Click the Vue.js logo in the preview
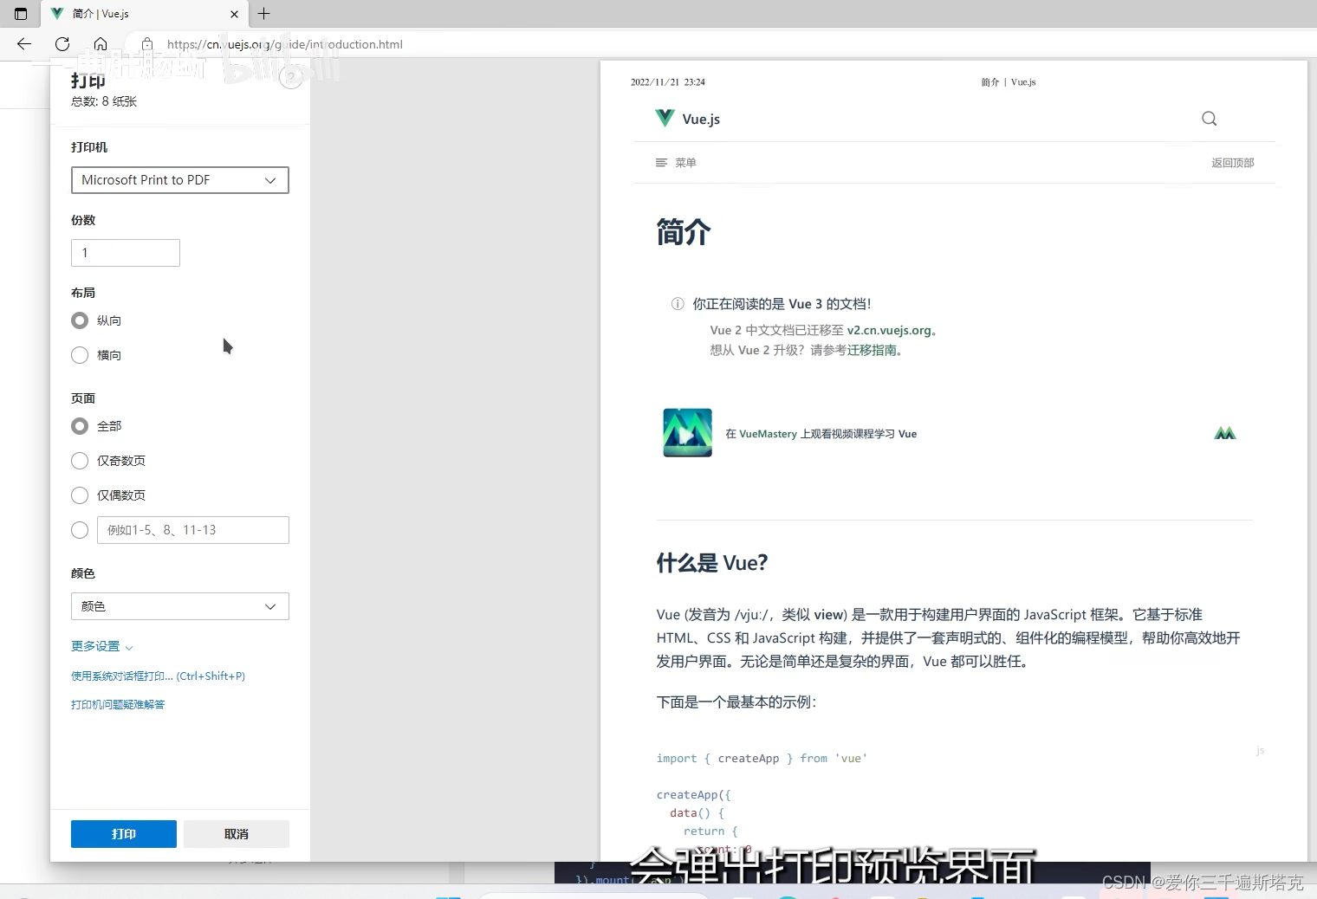 664,119
